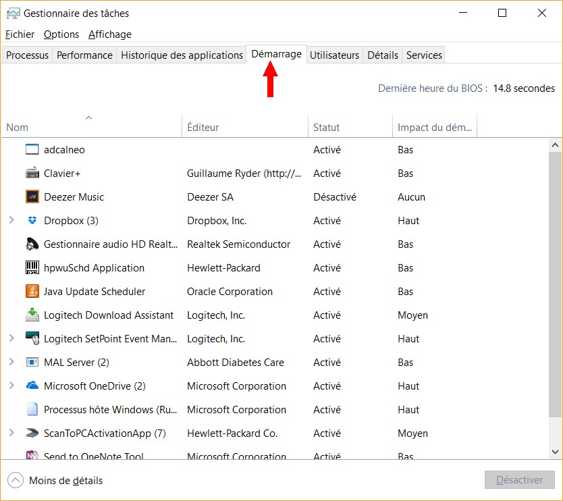Click the adcalneo entry name
Screen dimensions: 563x501
pos(64,149)
